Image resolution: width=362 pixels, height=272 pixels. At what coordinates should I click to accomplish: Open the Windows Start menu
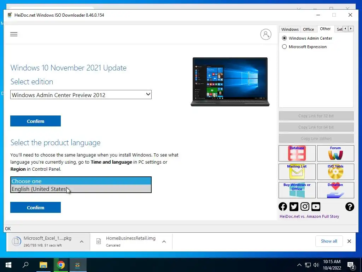coord(8,265)
